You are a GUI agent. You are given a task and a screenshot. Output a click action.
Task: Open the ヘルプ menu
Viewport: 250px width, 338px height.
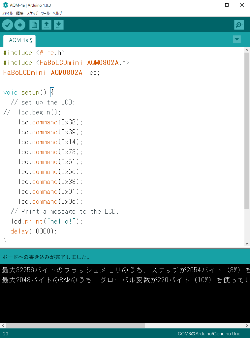click(x=57, y=14)
